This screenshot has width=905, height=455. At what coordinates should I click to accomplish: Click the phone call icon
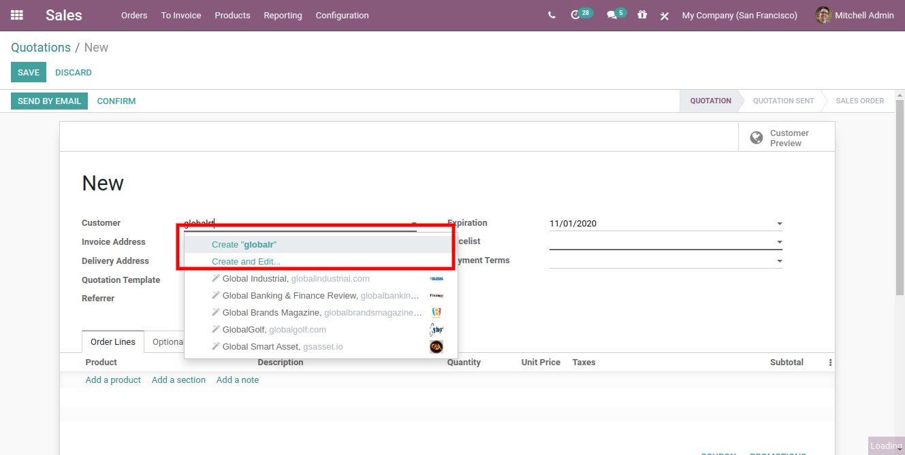552,15
